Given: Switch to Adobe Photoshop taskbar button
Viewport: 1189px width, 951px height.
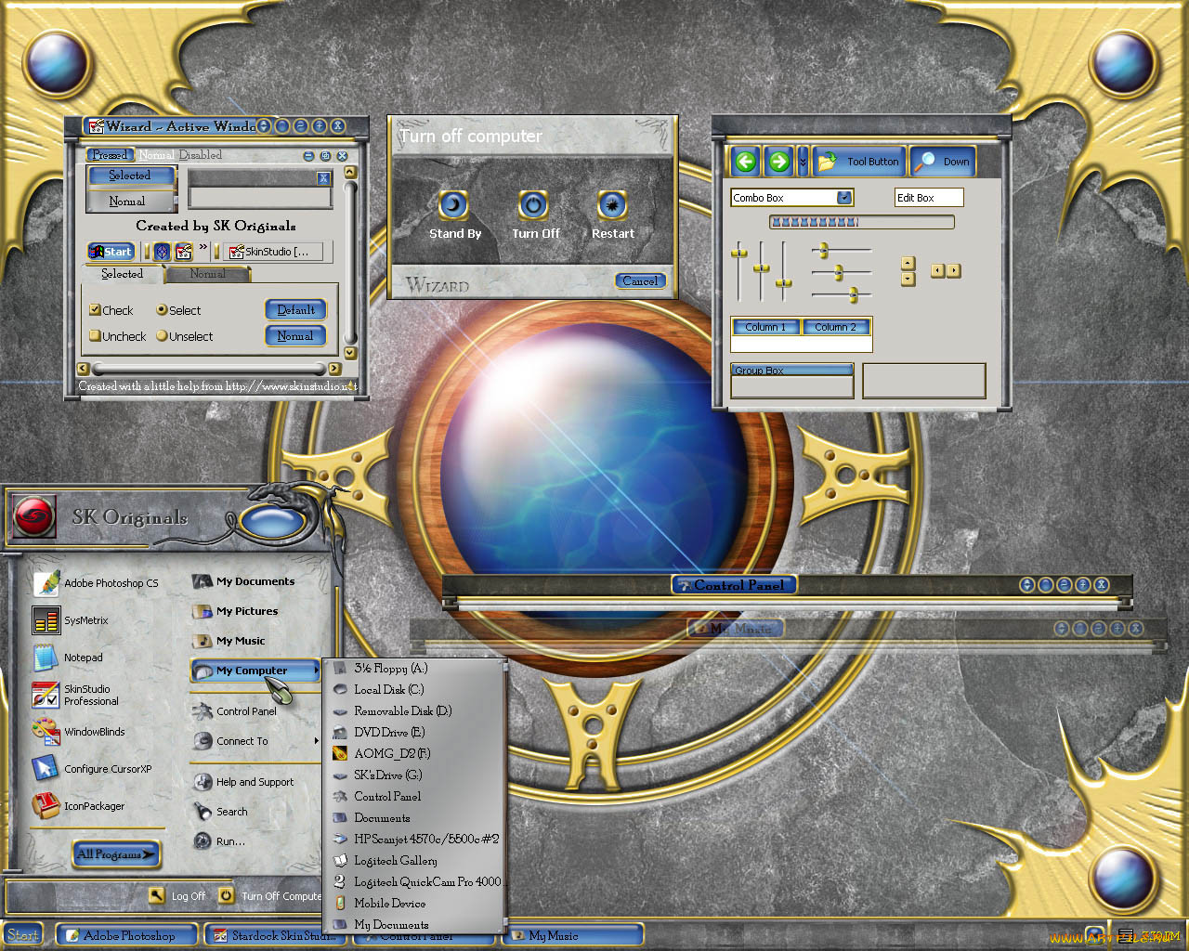Looking at the screenshot, I should (127, 935).
